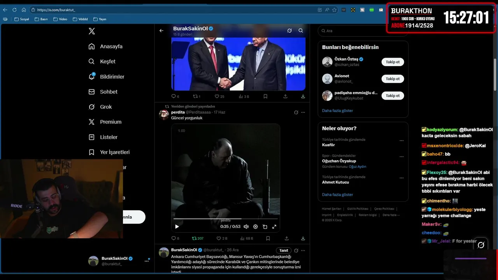The width and height of the screenshot is (498, 280).
Task: Open account switcher dots next to BurakSakinOl
Action: [147, 261]
